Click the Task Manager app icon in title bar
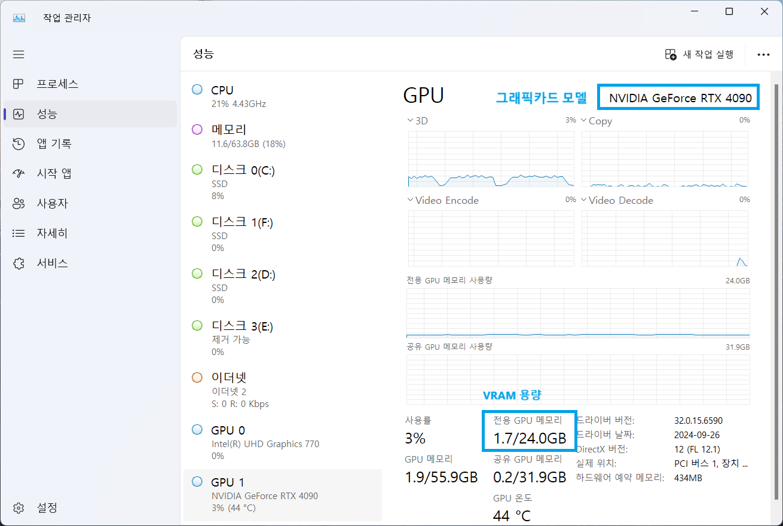Viewport: 783px width, 526px height. (19, 18)
